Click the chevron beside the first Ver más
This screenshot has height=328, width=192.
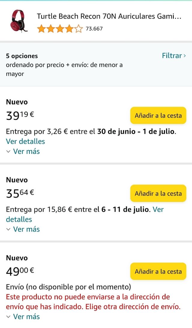pos(8,152)
